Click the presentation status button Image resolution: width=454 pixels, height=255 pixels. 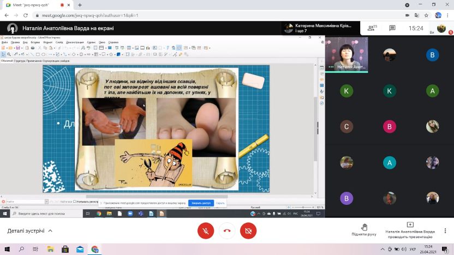coord(410,230)
